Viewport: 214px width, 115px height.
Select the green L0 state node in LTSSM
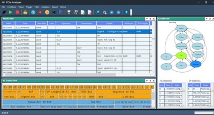pyautogui.click(x=181, y=56)
